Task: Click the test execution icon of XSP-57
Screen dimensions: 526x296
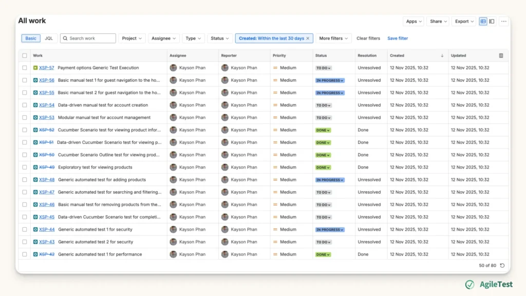Action: [35, 68]
